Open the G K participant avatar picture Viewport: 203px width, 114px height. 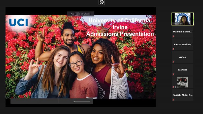click(182, 82)
